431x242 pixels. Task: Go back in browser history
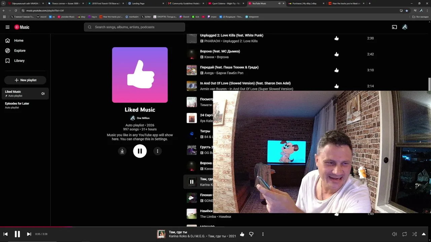click(x=4, y=10)
